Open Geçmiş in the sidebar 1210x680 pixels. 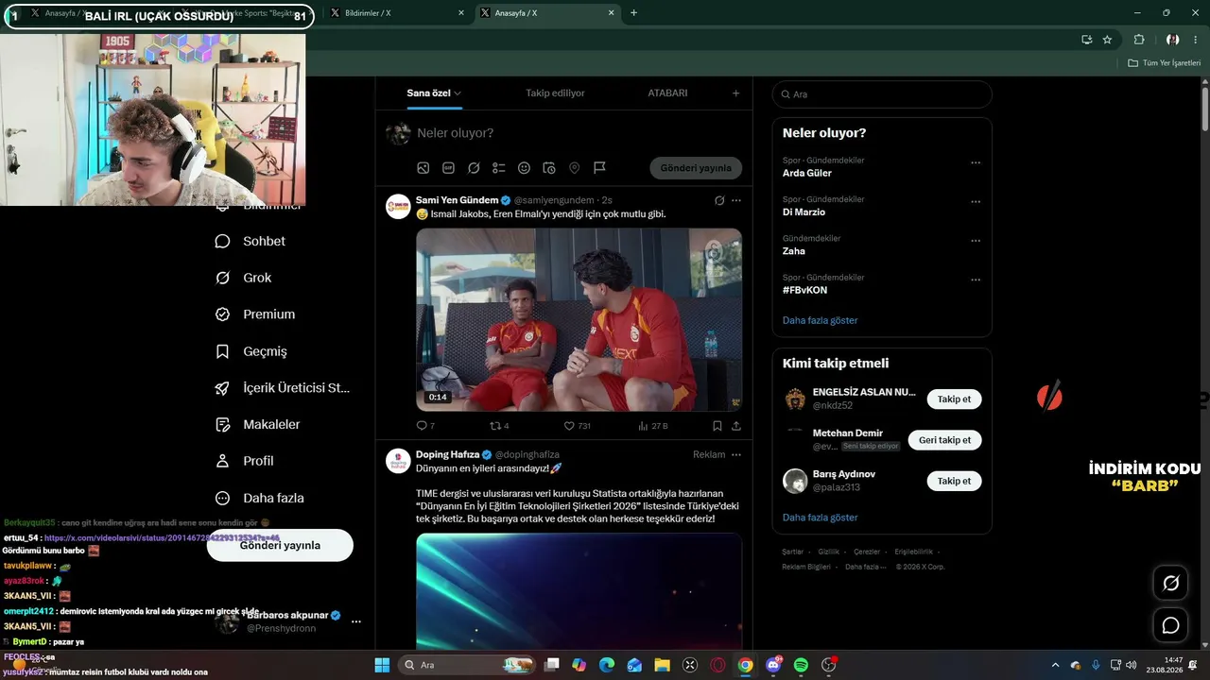pyautogui.click(x=251, y=351)
